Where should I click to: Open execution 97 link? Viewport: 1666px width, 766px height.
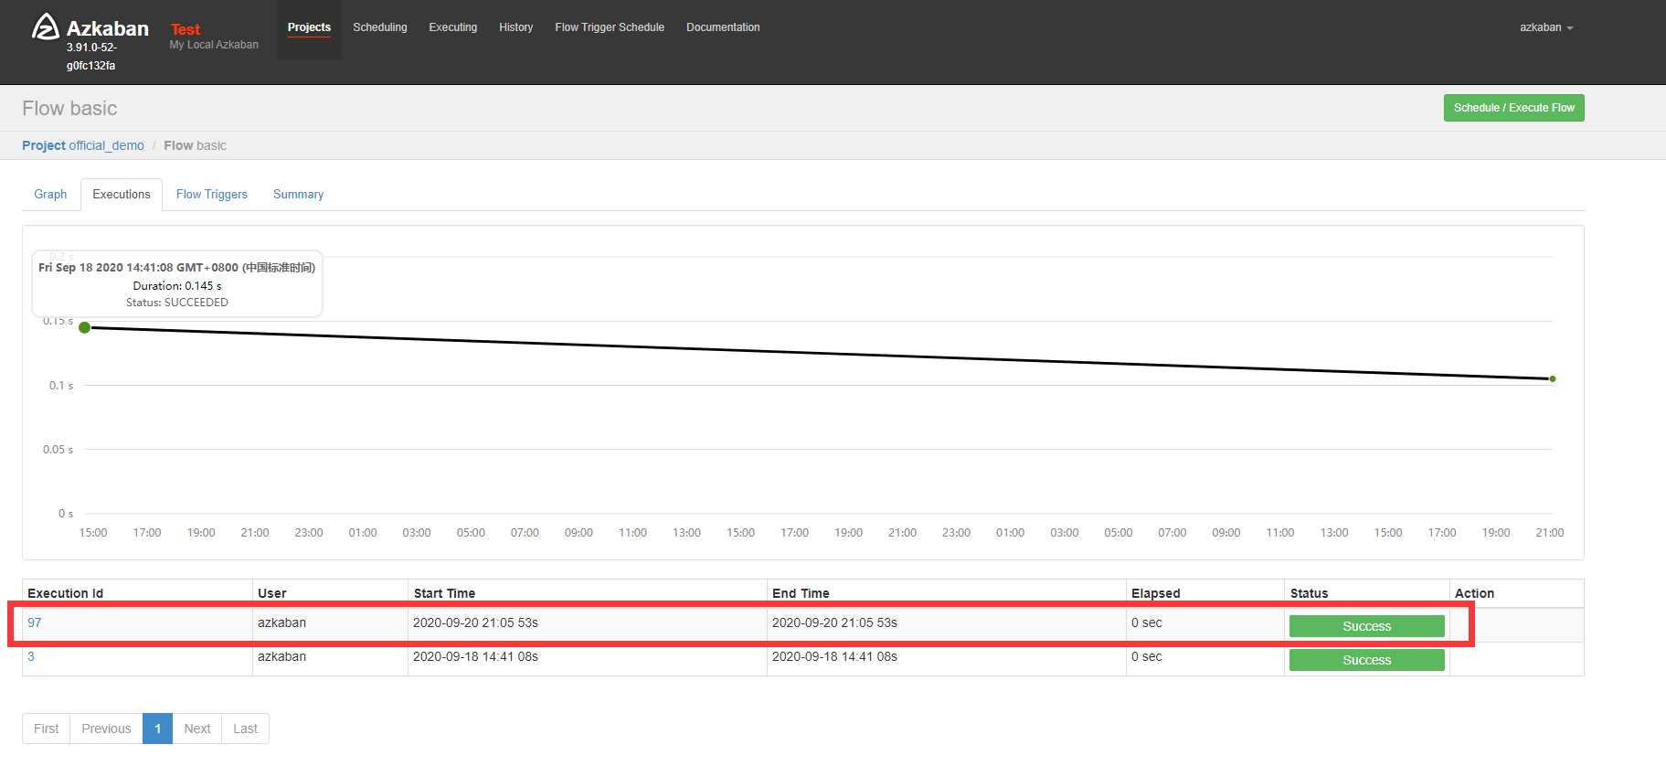pos(35,622)
